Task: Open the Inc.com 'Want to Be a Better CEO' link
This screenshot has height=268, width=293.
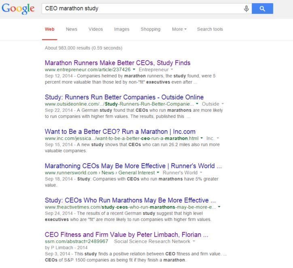Action: [x=120, y=132]
